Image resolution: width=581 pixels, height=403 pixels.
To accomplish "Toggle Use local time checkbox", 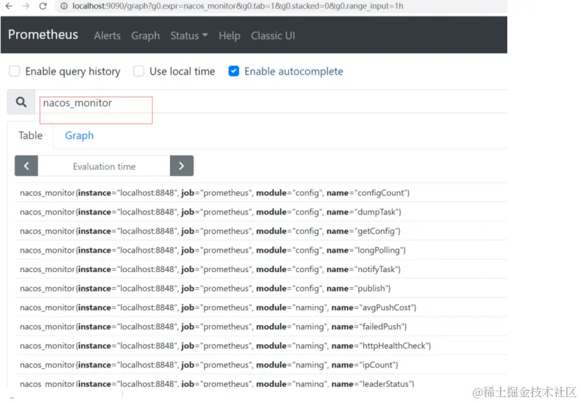I will pyautogui.click(x=139, y=71).
